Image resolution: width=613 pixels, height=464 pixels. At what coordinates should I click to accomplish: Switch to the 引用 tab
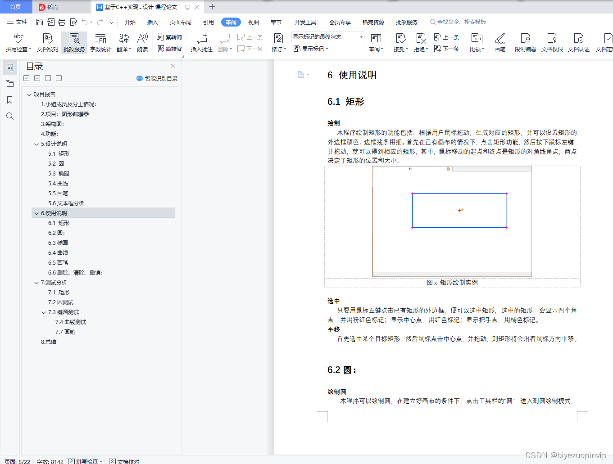pos(209,22)
